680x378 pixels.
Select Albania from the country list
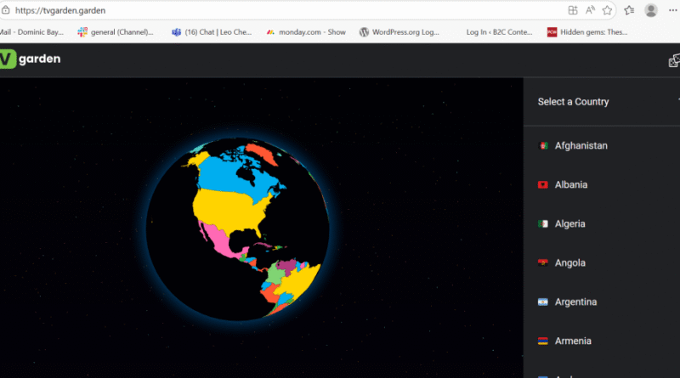click(x=570, y=185)
